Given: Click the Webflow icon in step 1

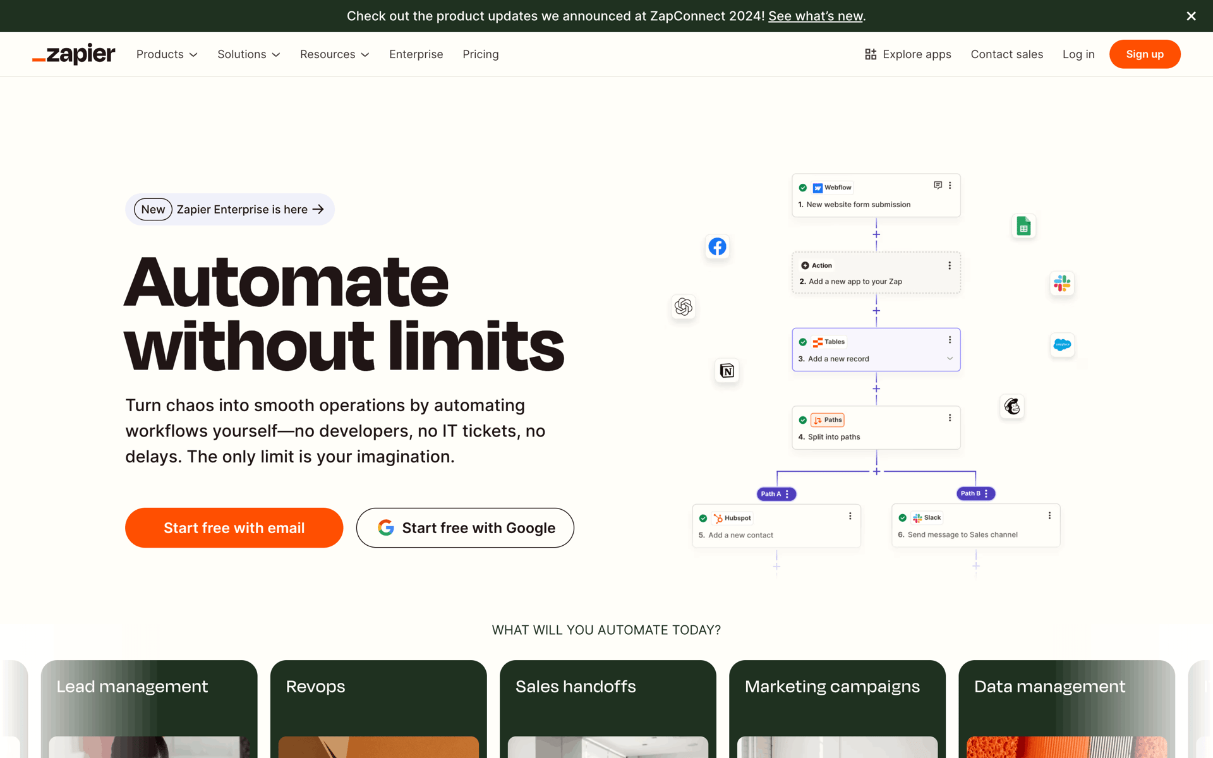Looking at the screenshot, I should click(818, 188).
